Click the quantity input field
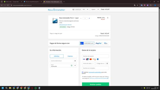The height and width of the screenshot is (90, 160). [85, 18]
